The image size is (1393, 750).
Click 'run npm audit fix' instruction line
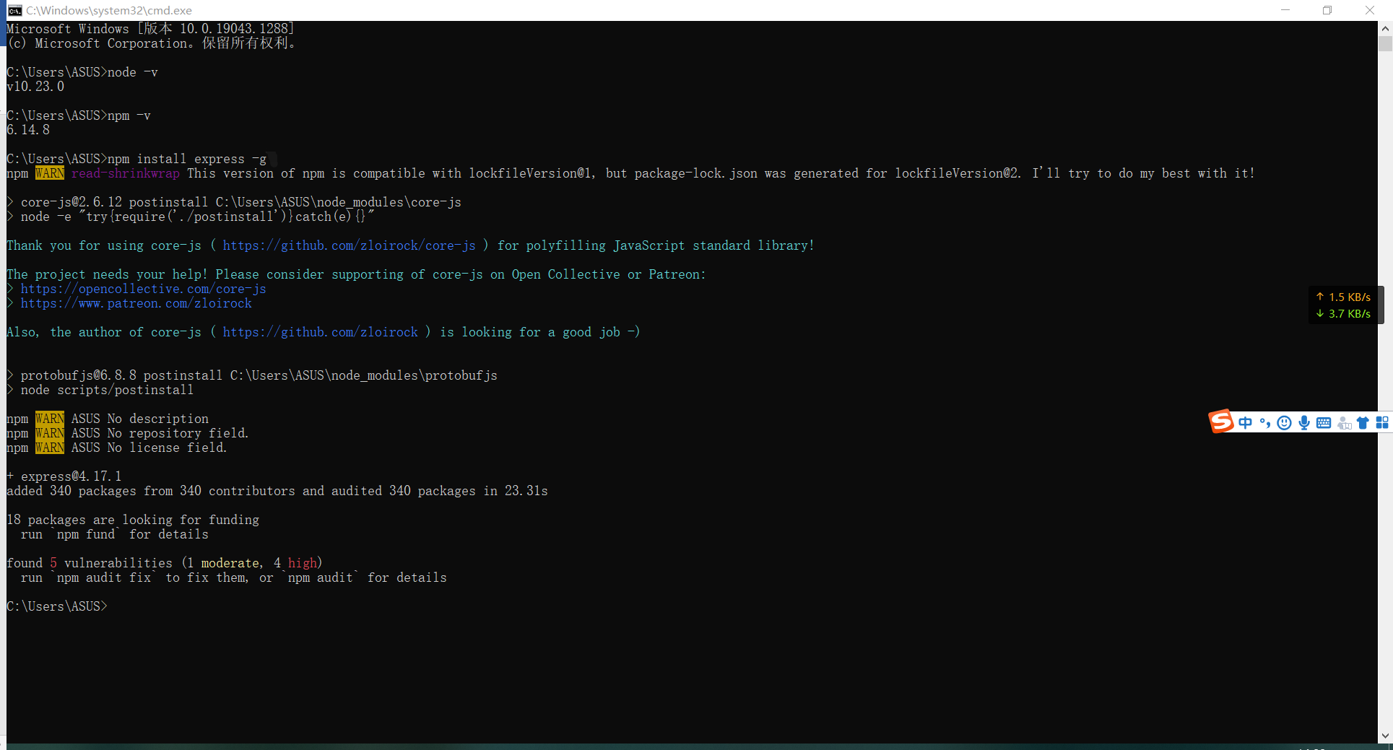pyautogui.click(x=233, y=577)
